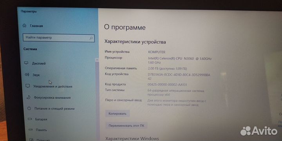Click the Параметры window title
The width and height of the screenshot is (282, 141).
point(29,11)
